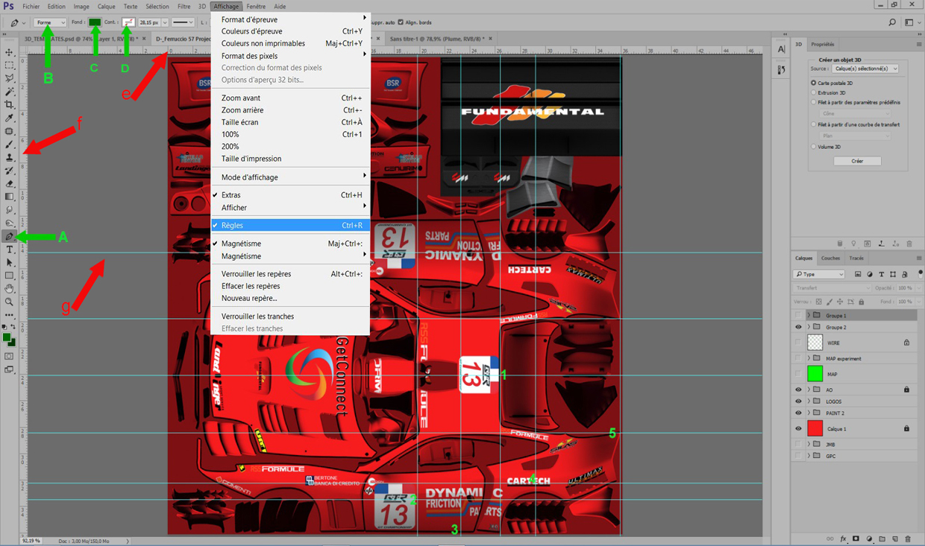Select the Gradient tool
This screenshot has height=546, width=925.
pyautogui.click(x=10, y=197)
